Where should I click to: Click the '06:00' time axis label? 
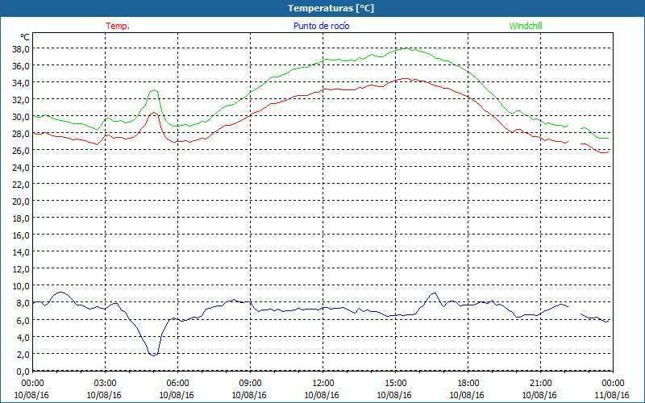177,384
